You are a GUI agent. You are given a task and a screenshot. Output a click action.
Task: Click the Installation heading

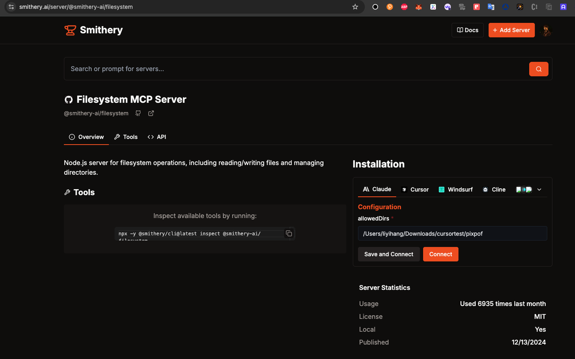tap(379, 164)
